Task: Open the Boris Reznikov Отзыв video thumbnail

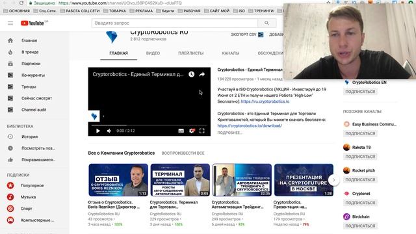Action: point(118,180)
